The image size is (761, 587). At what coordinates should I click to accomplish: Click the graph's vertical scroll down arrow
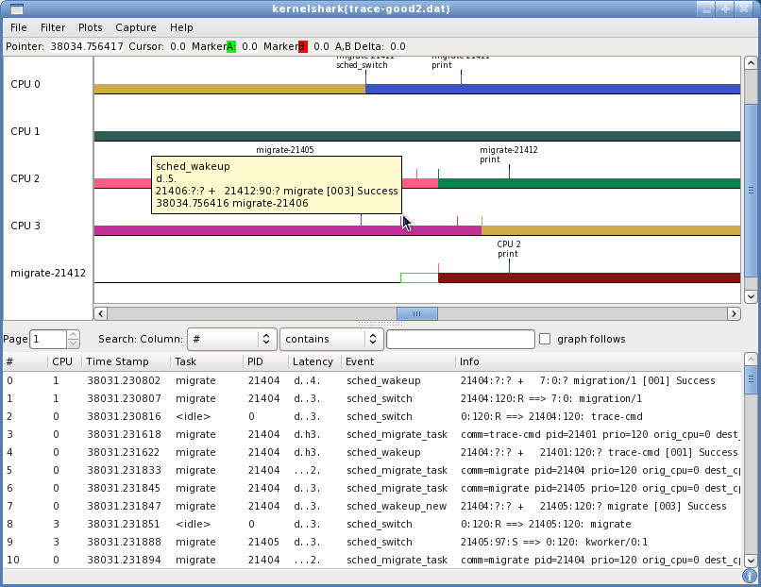[x=751, y=295]
